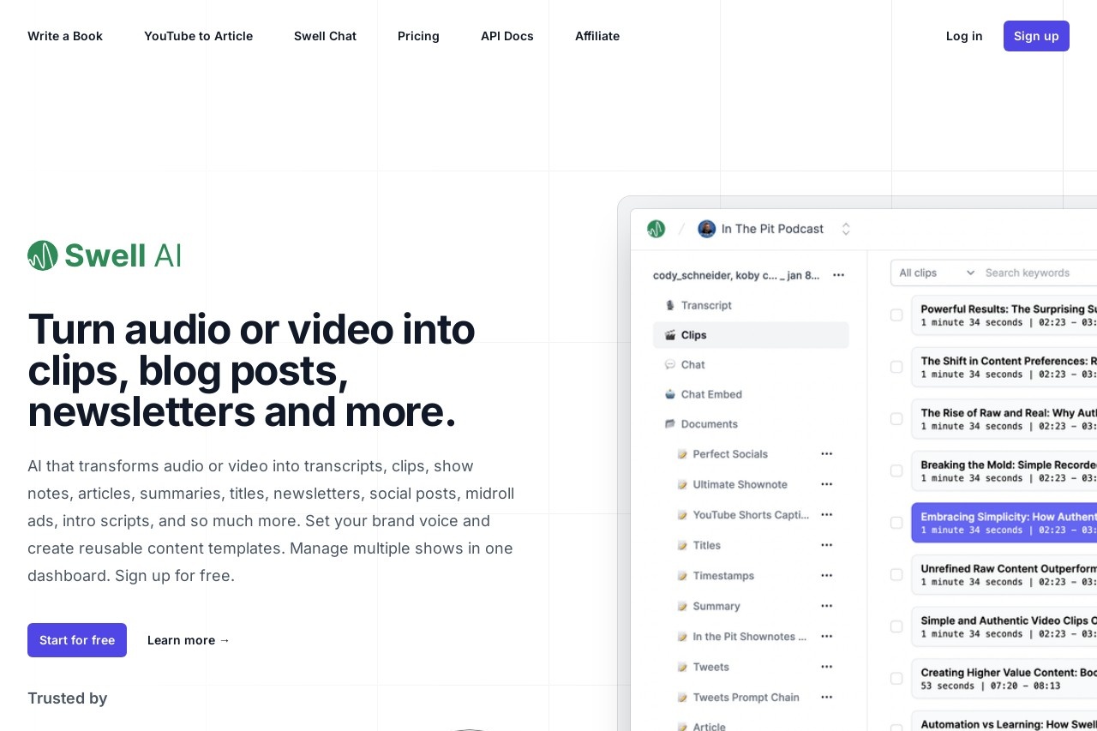Screen dimensions: 1097x731
Task: Click the In The Pit Podcast name
Action: [772, 229]
